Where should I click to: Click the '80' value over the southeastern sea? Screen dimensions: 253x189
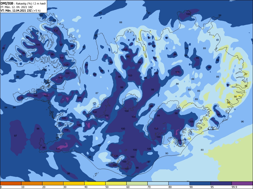click(x=202, y=150)
